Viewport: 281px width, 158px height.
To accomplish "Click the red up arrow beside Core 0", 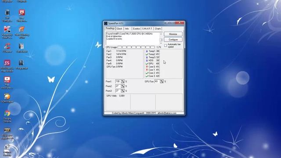I will pos(147,67).
